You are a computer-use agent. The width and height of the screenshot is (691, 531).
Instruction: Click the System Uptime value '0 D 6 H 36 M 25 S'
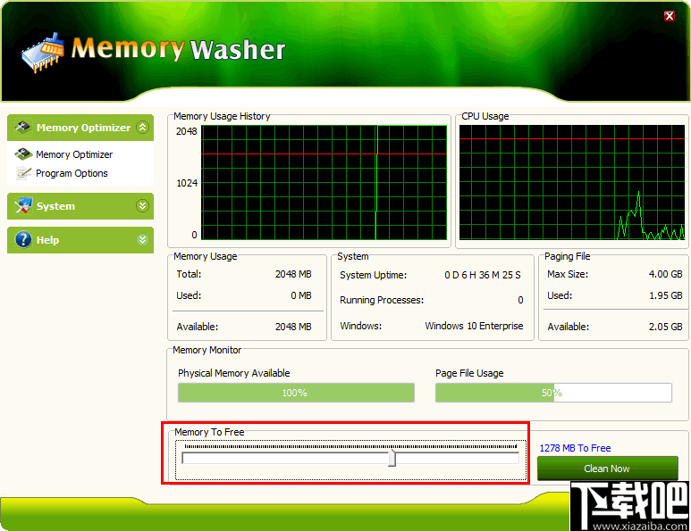point(483,275)
